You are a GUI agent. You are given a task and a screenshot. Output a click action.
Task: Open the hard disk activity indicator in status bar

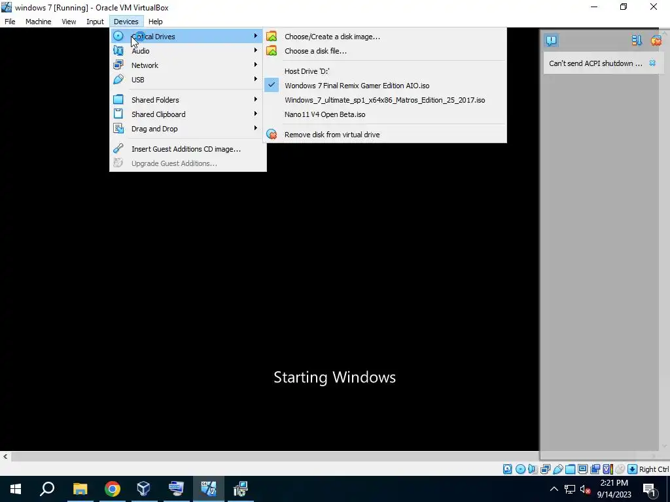507,469
